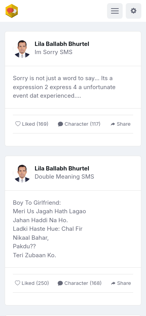Viewport: 146px width, 316px height.
Task: Click the author avatar on Double Meaning post
Action: tap(22, 173)
